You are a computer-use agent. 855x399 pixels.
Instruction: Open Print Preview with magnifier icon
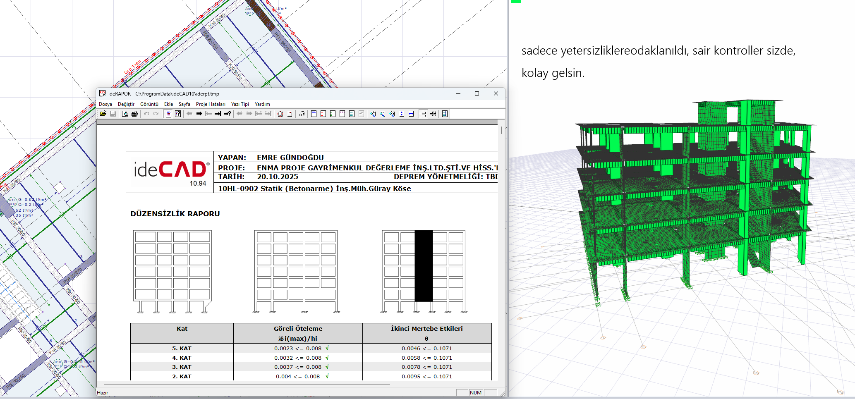pyautogui.click(x=125, y=114)
